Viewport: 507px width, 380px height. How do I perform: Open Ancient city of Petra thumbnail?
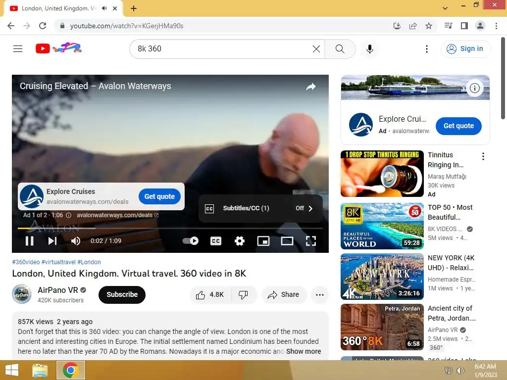(x=382, y=327)
